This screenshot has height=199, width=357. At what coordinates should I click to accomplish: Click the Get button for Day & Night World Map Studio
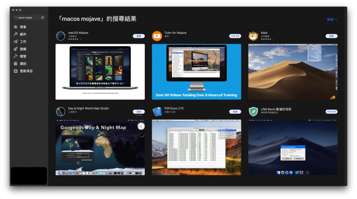coord(139,112)
